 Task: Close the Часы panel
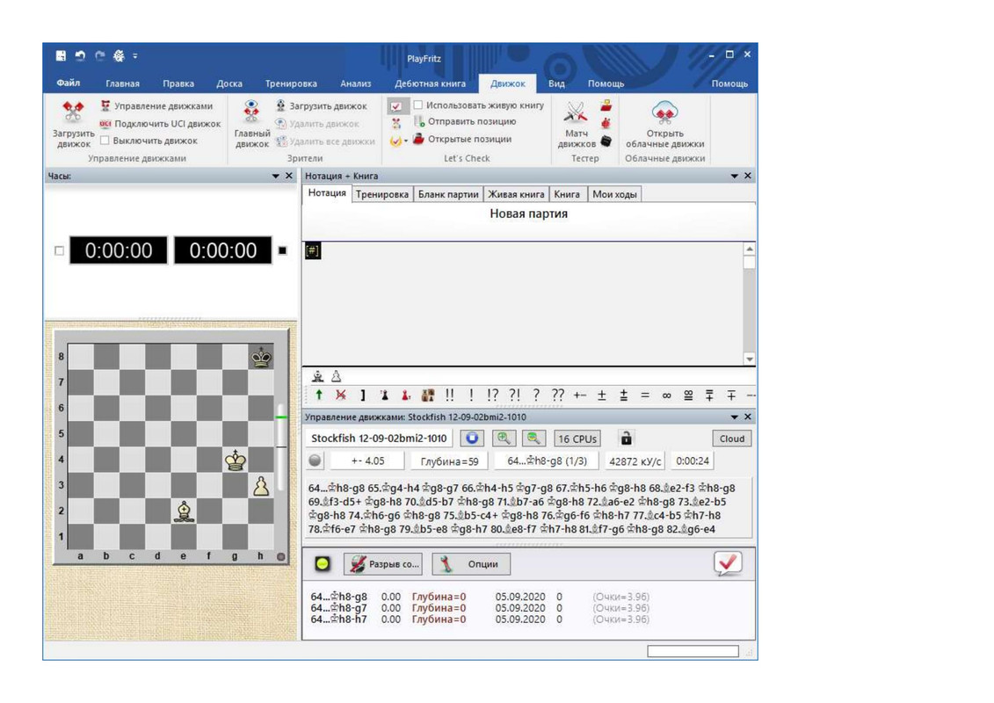[x=289, y=176]
